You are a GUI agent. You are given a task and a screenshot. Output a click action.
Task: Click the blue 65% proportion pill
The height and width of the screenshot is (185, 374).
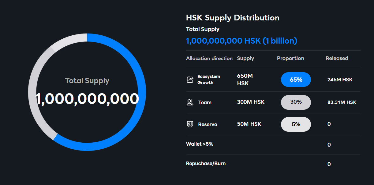pos(296,80)
